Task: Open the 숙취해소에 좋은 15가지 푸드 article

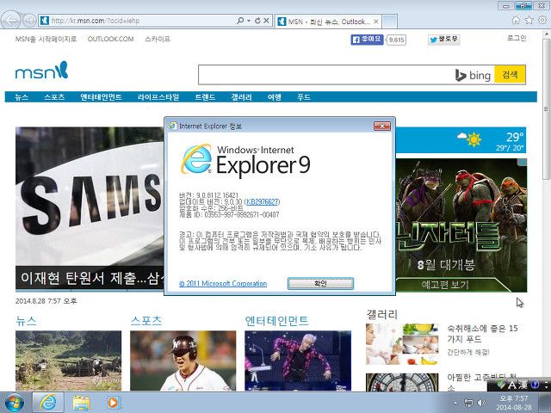Action: pos(482,334)
